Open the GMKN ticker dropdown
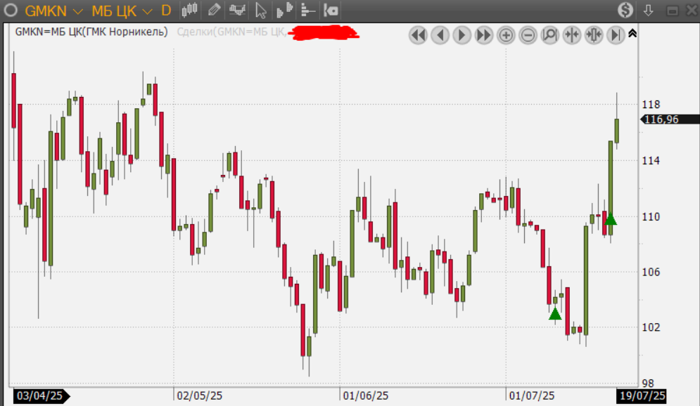Image resolution: width=700 pixels, height=406 pixels. [x=77, y=11]
